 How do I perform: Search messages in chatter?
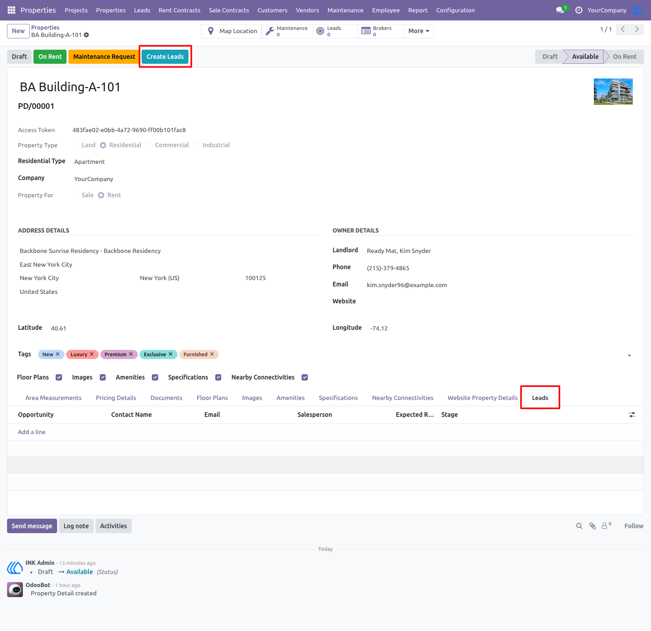click(579, 526)
